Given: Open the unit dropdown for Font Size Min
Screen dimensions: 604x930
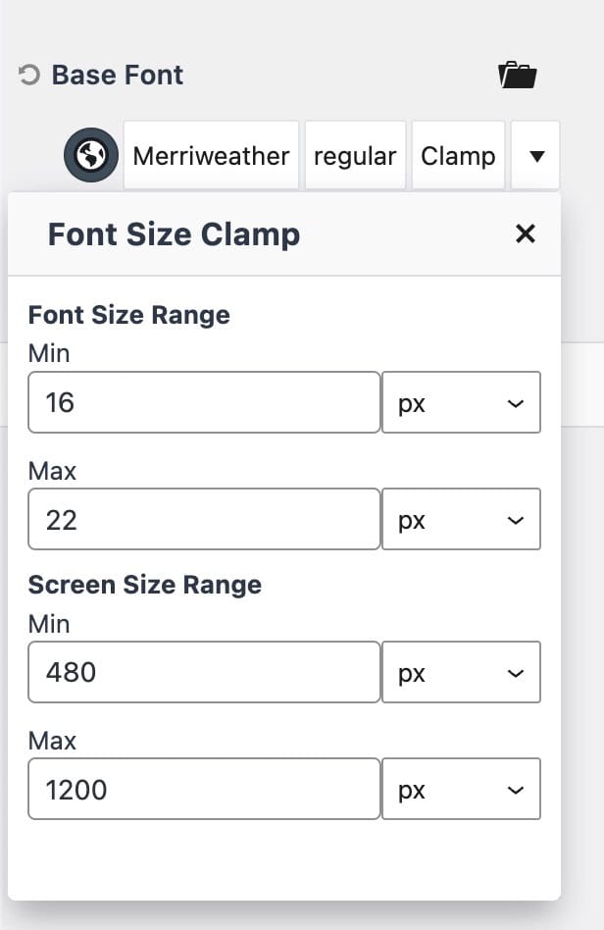Looking at the screenshot, I should pos(461,402).
